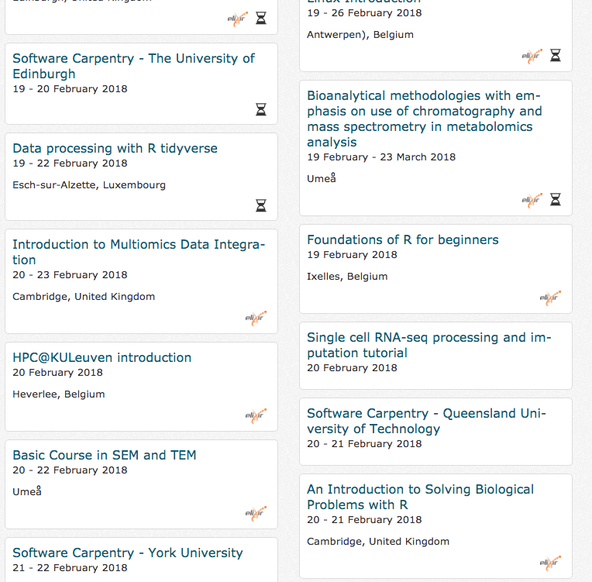Viewport: 592px width, 582px height.
Task: Click ELIXIR logo on Bioanalytical methodologies card
Action: (x=532, y=200)
